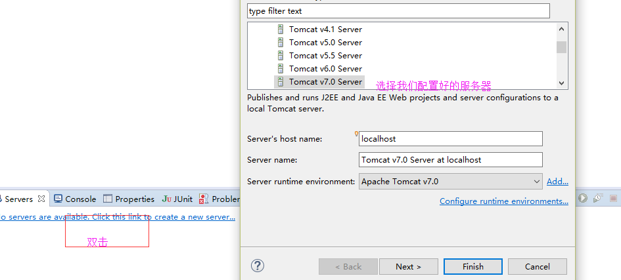Switch to the Console tab

(x=75, y=199)
